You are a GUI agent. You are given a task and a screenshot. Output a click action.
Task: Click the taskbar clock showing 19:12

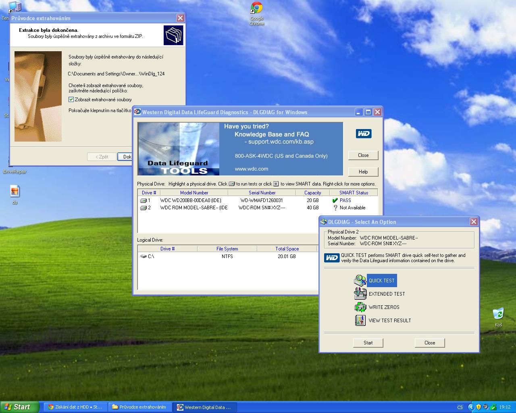[x=505, y=407]
